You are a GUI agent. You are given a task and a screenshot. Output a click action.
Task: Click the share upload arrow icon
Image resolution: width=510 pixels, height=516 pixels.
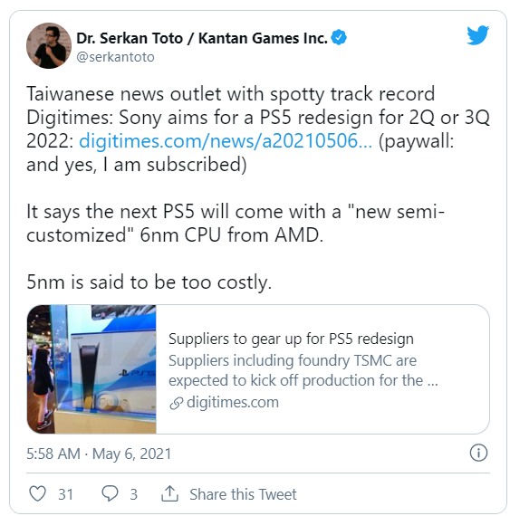click(169, 493)
